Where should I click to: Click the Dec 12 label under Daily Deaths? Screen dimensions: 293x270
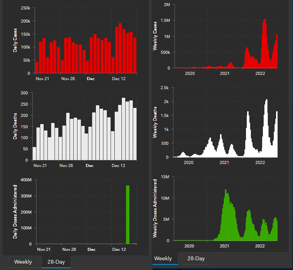(x=118, y=165)
